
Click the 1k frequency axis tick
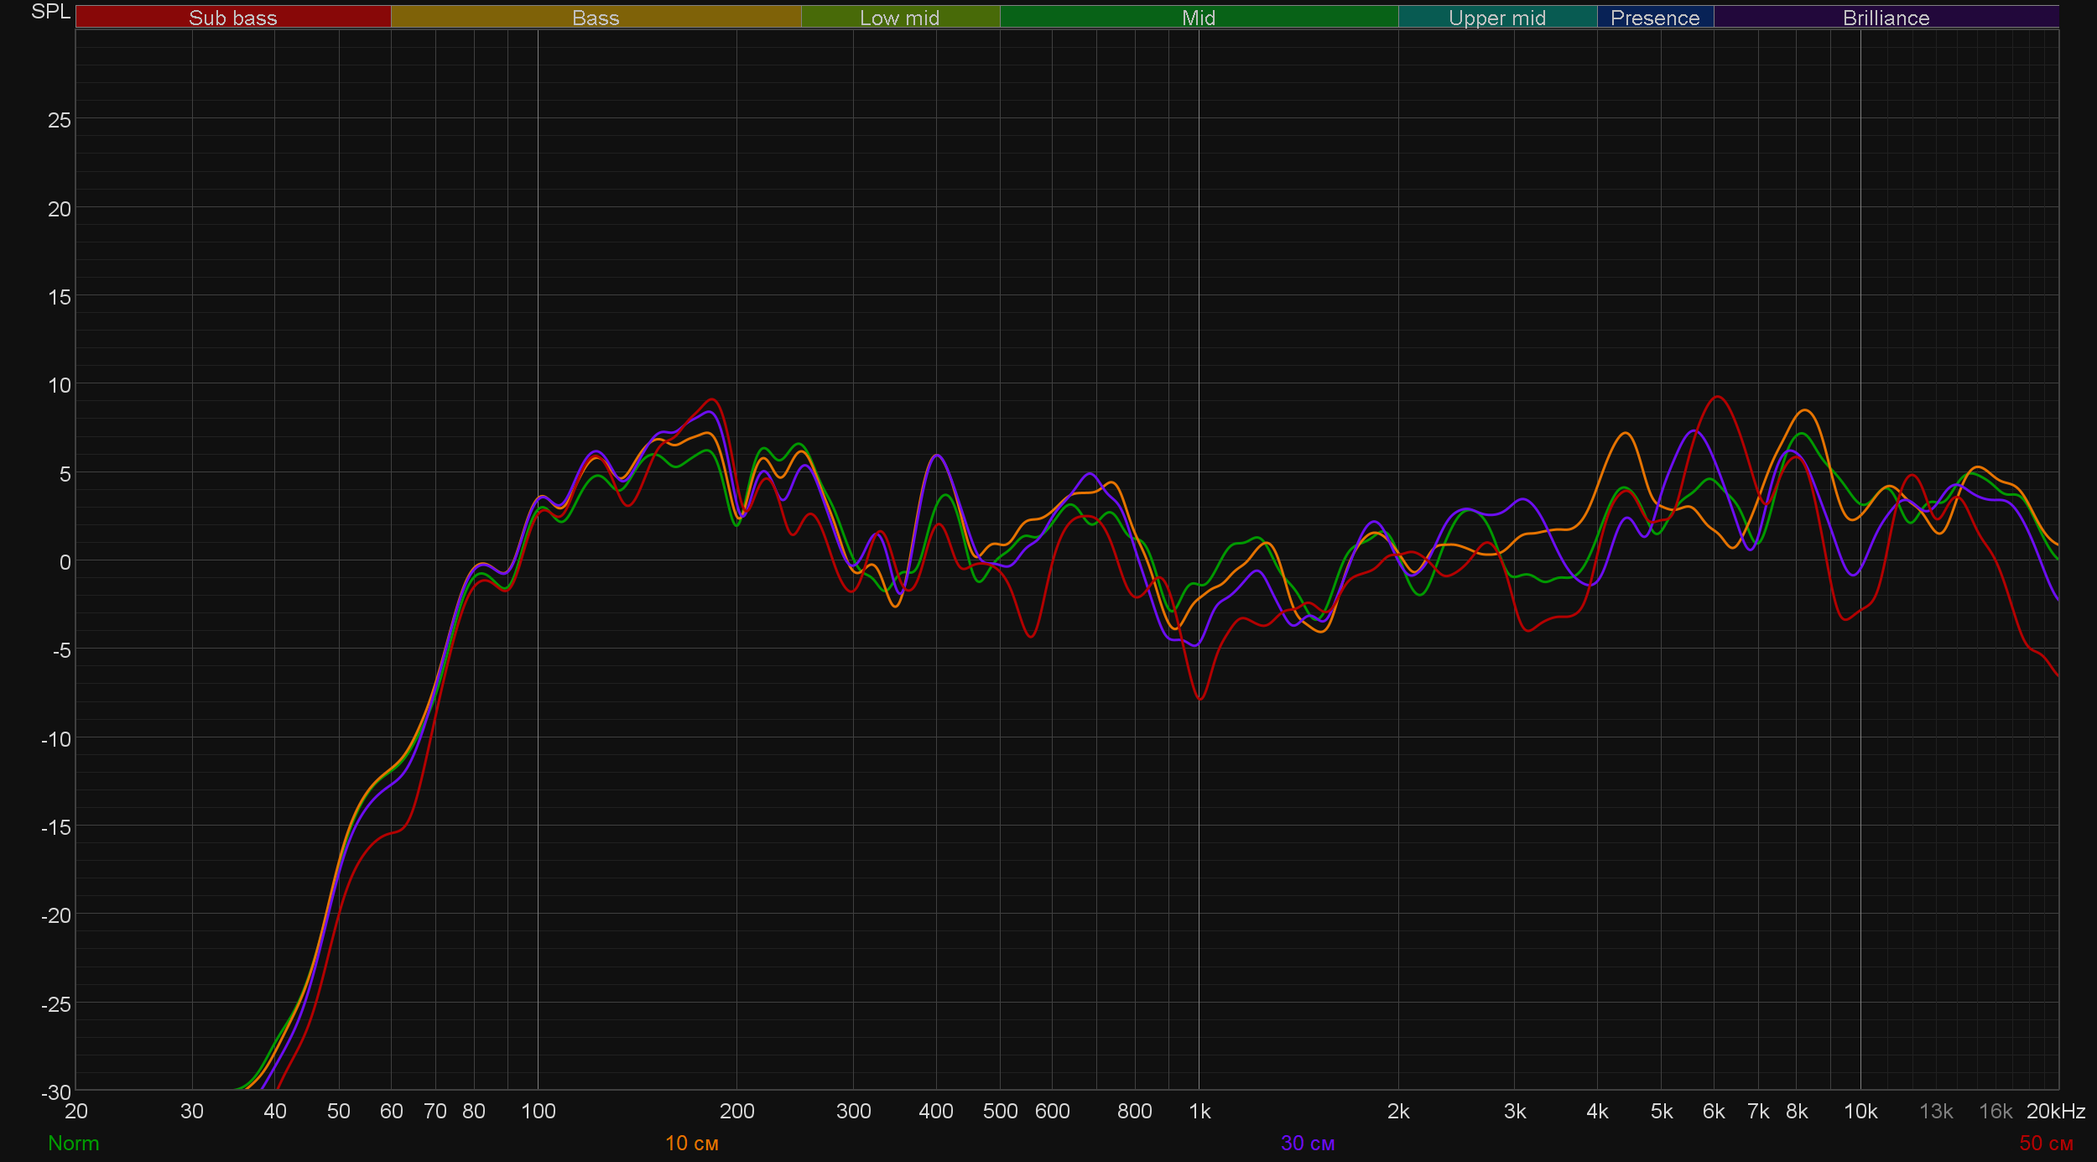pyautogui.click(x=1199, y=1111)
